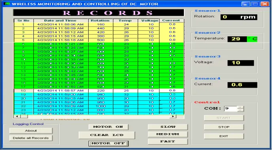Click the MOTOR OFF button
The image size is (272, 151).
pyautogui.click(x=108, y=143)
